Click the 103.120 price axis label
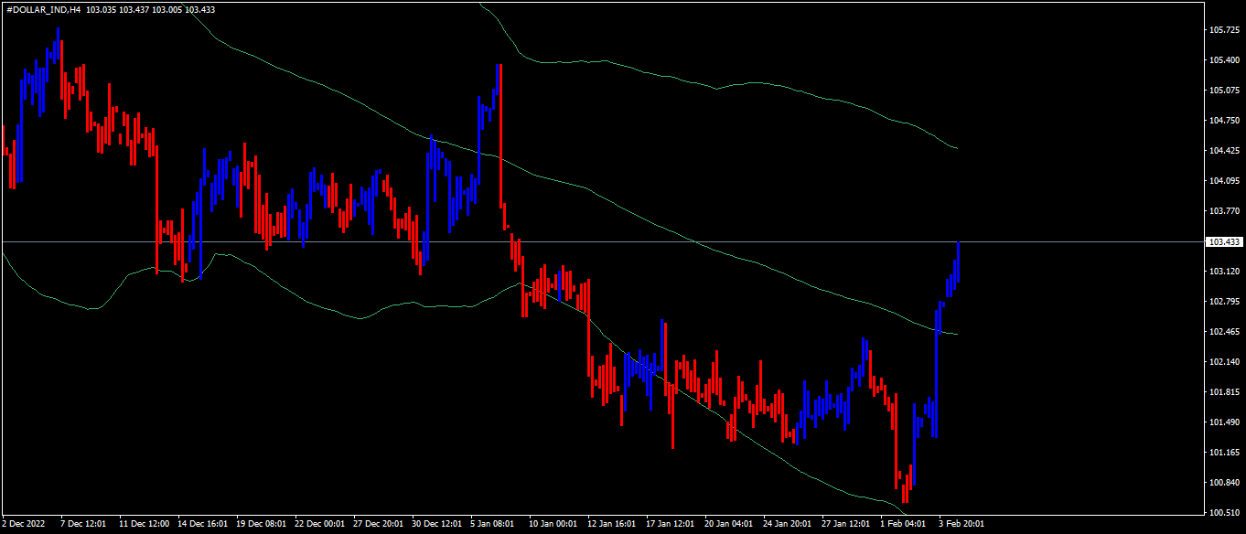The image size is (1246, 534). click(x=1224, y=272)
